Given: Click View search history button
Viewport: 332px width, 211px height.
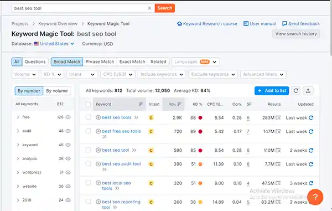Looking at the screenshot, I should [296, 34].
